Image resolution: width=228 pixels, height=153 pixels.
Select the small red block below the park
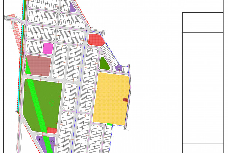(x=52, y=130)
